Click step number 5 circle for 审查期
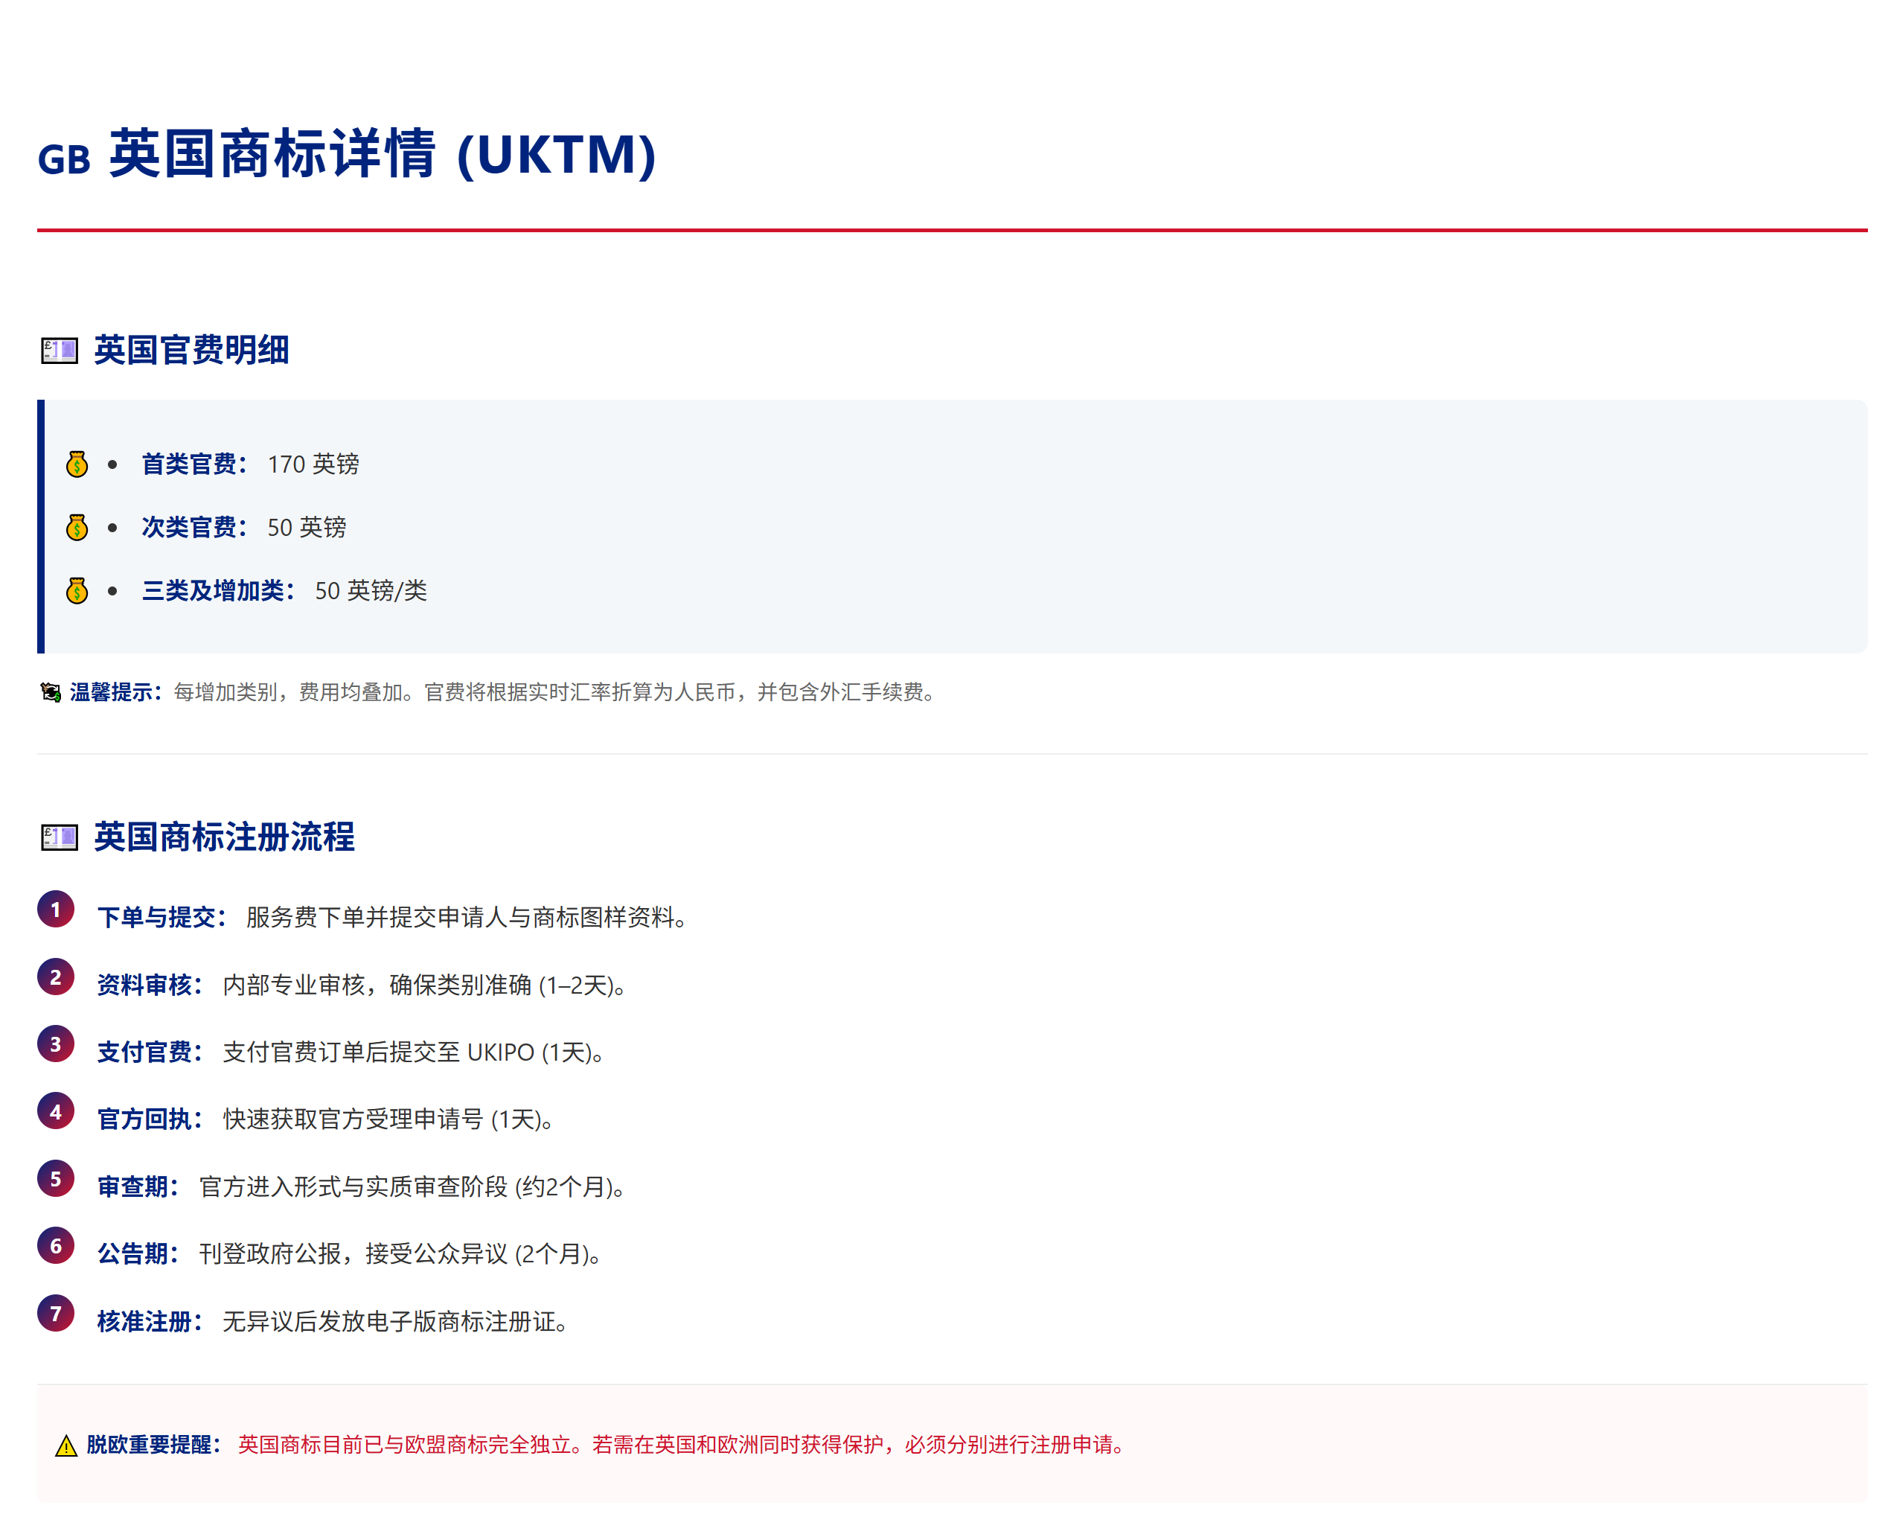The image size is (1894, 1540). tap(56, 1180)
